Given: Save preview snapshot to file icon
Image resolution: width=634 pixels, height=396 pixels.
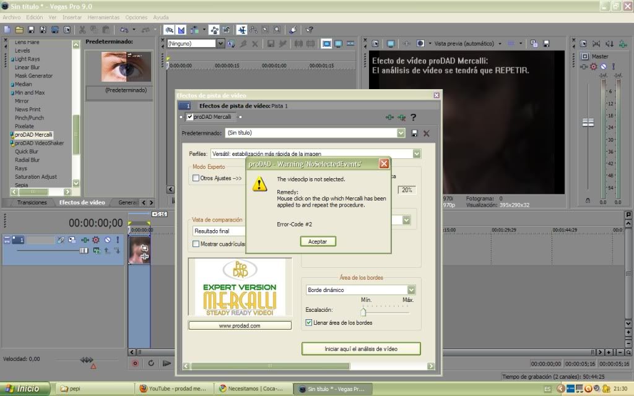Looking at the screenshot, I should (546, 44).
